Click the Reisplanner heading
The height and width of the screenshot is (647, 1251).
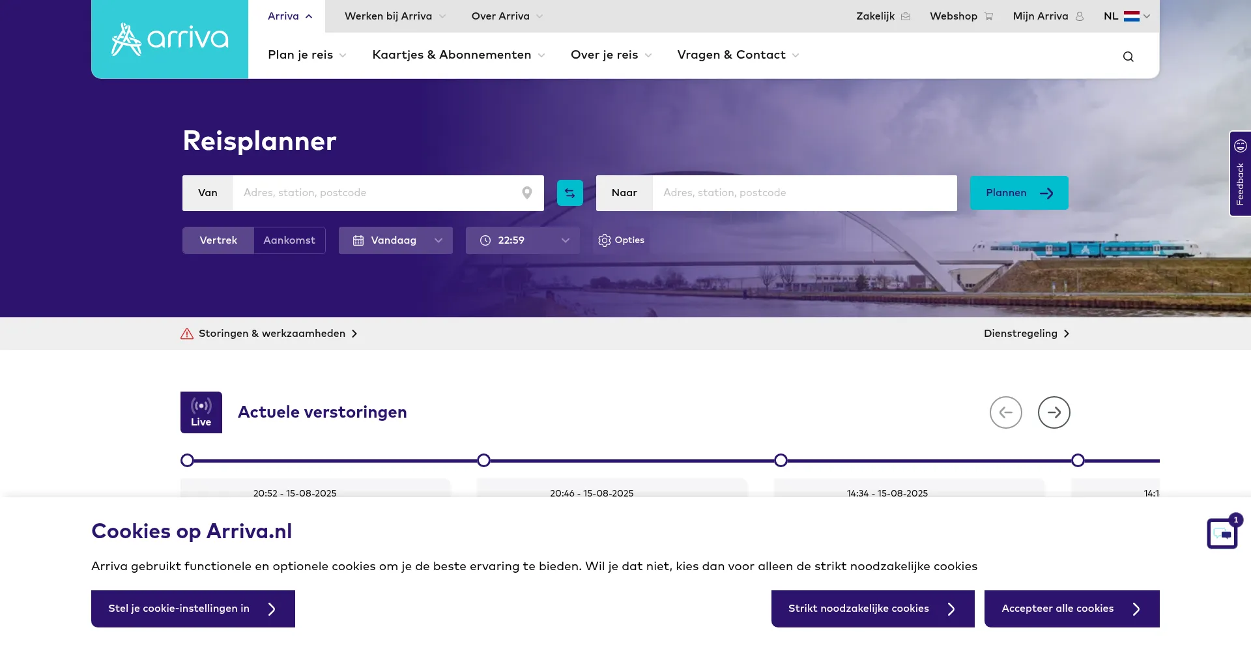point(259,141)
